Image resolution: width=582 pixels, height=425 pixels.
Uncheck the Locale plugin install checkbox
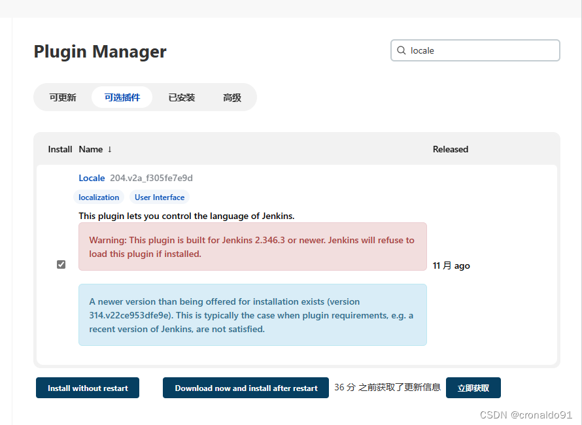[x=61, y=264]
